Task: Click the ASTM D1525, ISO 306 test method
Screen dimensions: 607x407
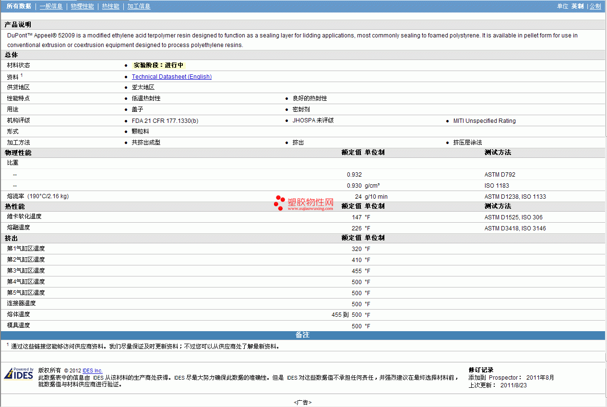Action: click(513, 217)
